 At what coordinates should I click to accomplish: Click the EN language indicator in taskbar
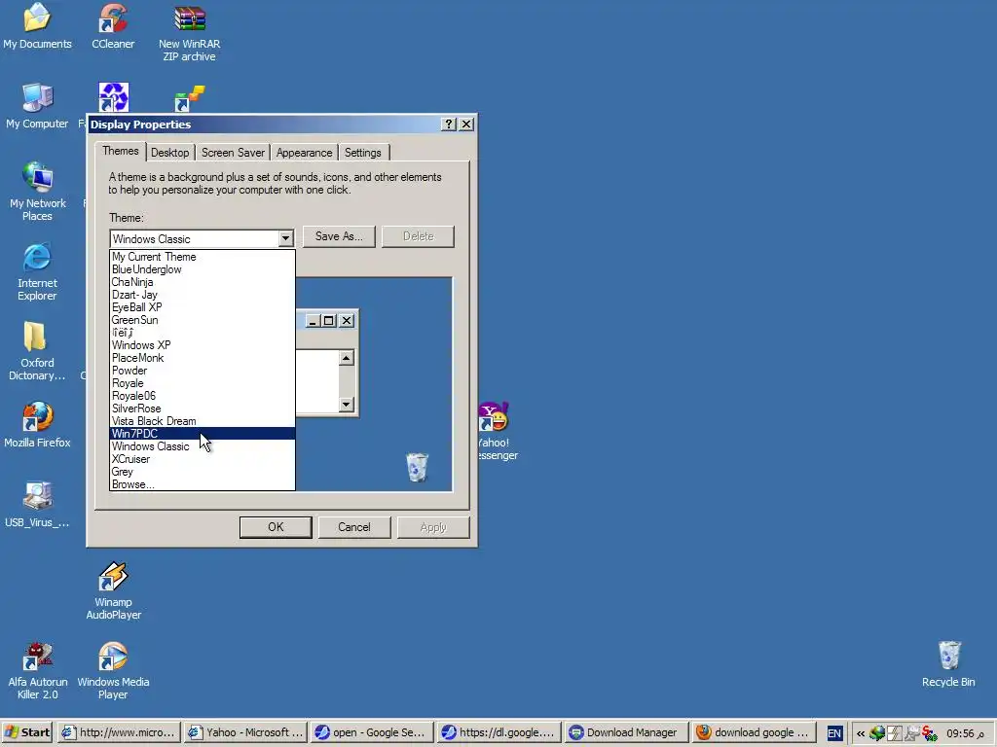pyautogui.click(x=834, y=733)
